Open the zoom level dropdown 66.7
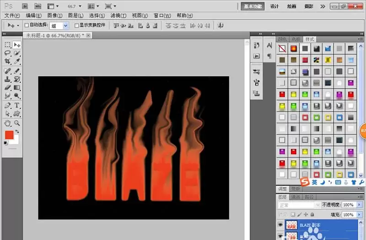The image size is (366, 240). (80, 6)
